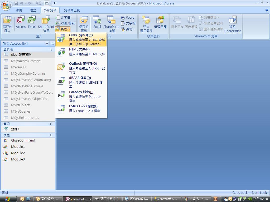The image size is (270, 202).
Task: Select the 查詢1 query
Action: click(x=28, y=129)
